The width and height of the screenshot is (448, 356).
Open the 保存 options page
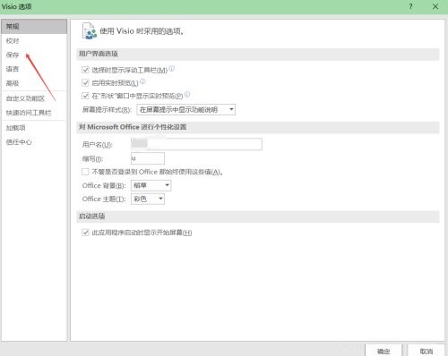[13, 55]
